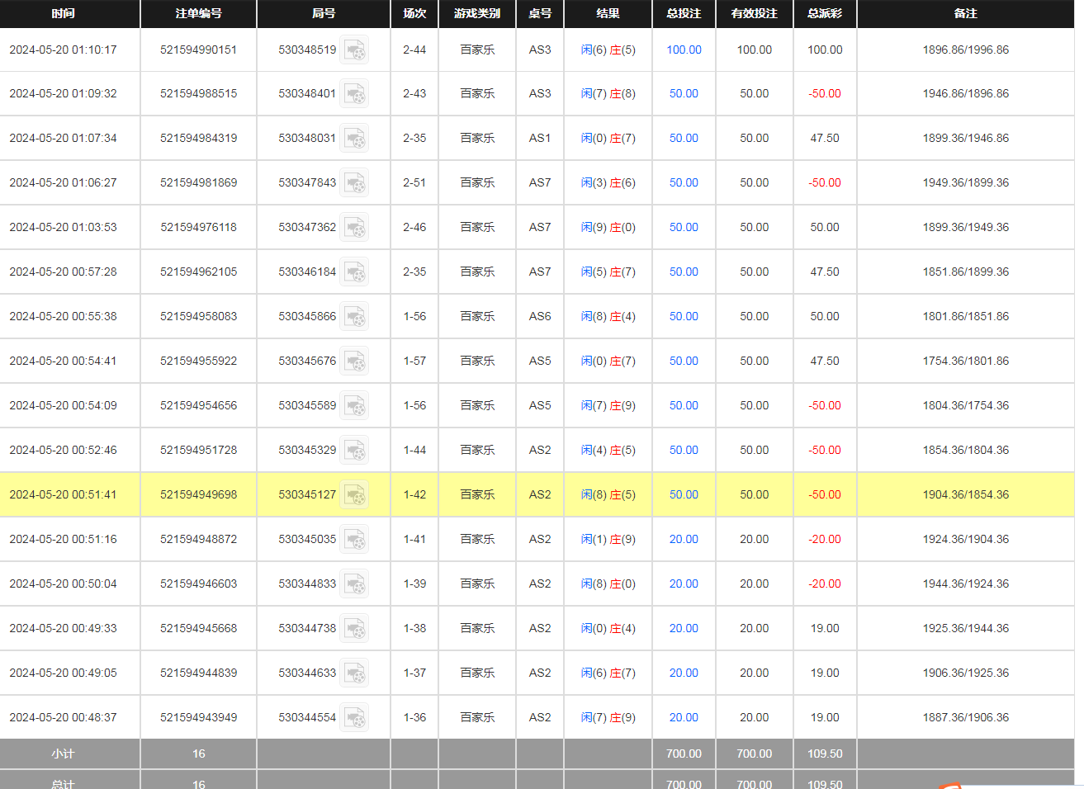Image resolution: width=1084 pixels, height=789 pixels.
Task: Open video replay icon for round 530344554
Action: [x=355, y=718]
